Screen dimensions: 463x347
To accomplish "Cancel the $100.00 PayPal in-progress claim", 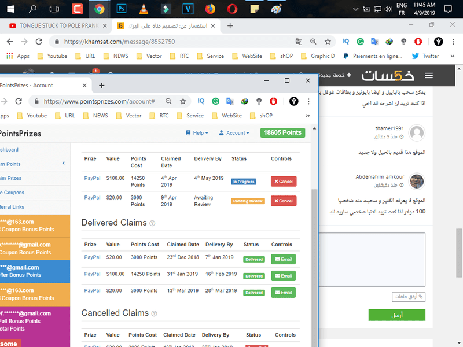I will click(x=283, y=182).
